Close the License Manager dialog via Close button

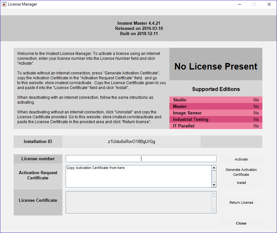tap(241, 223)
